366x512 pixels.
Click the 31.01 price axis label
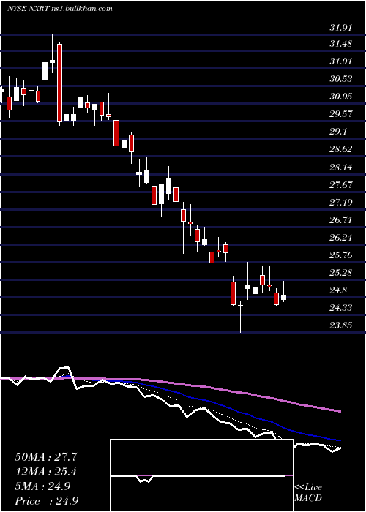(340, 61)
